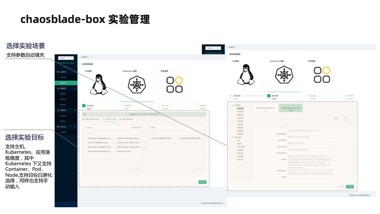Check prometheus-prometheus-ope... pod checkbox

86,138
